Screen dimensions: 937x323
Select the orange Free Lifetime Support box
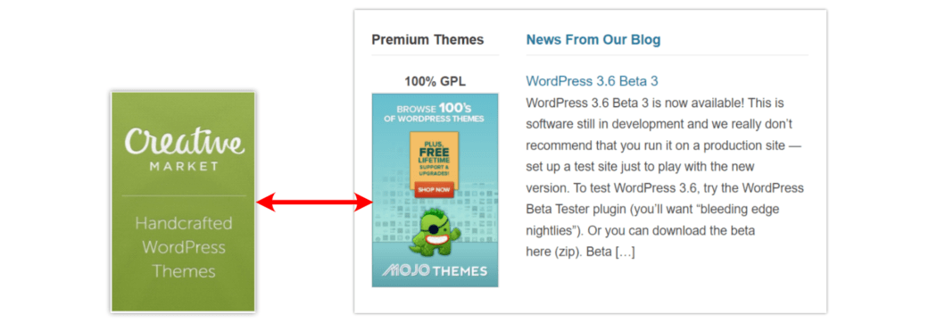tap(435, 158)
